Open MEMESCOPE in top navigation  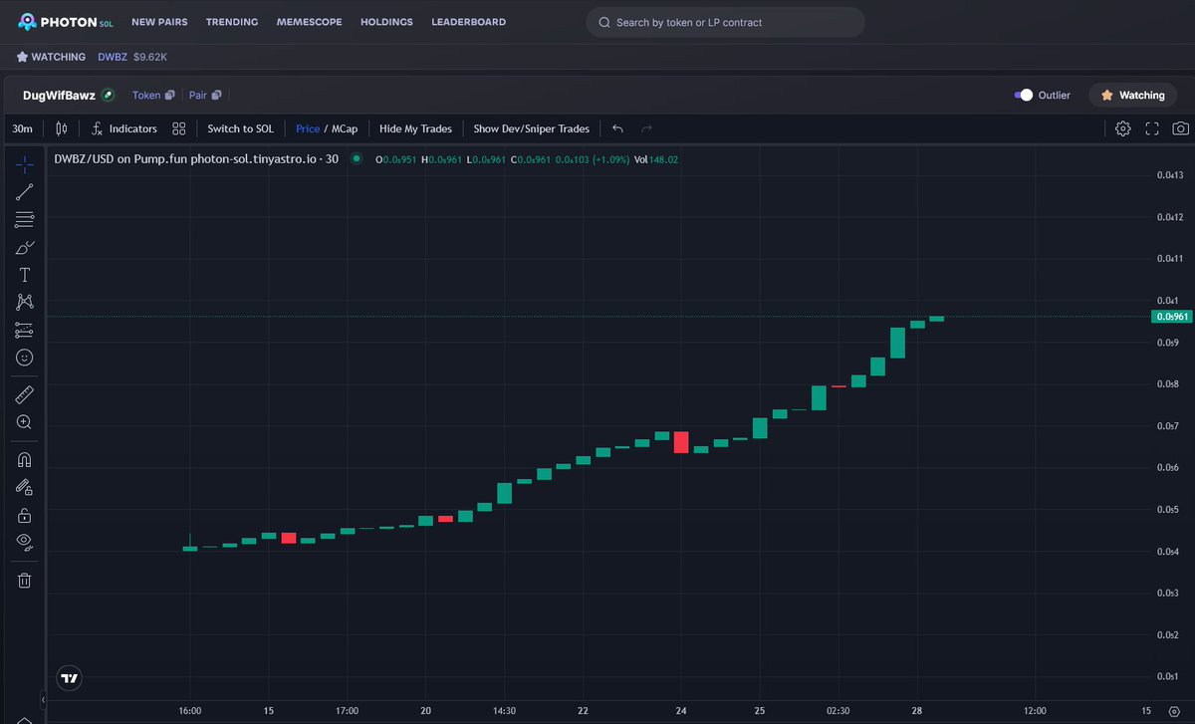click(x=310, y=22)
